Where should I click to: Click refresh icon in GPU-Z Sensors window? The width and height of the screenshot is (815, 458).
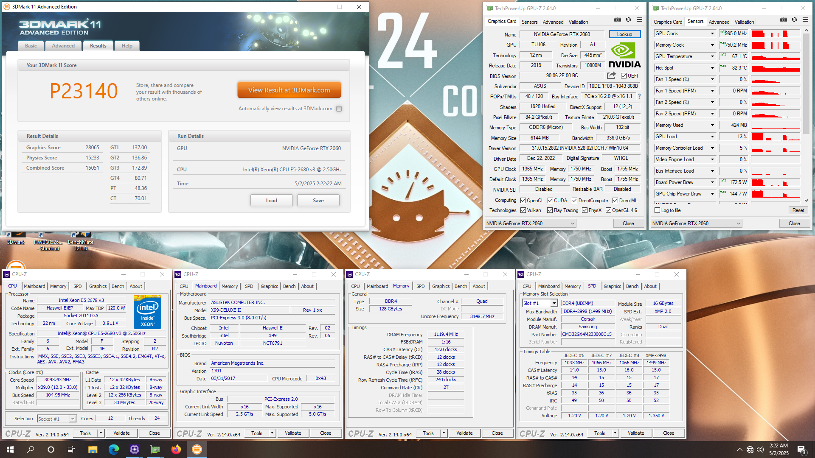[x=795, y=20]
